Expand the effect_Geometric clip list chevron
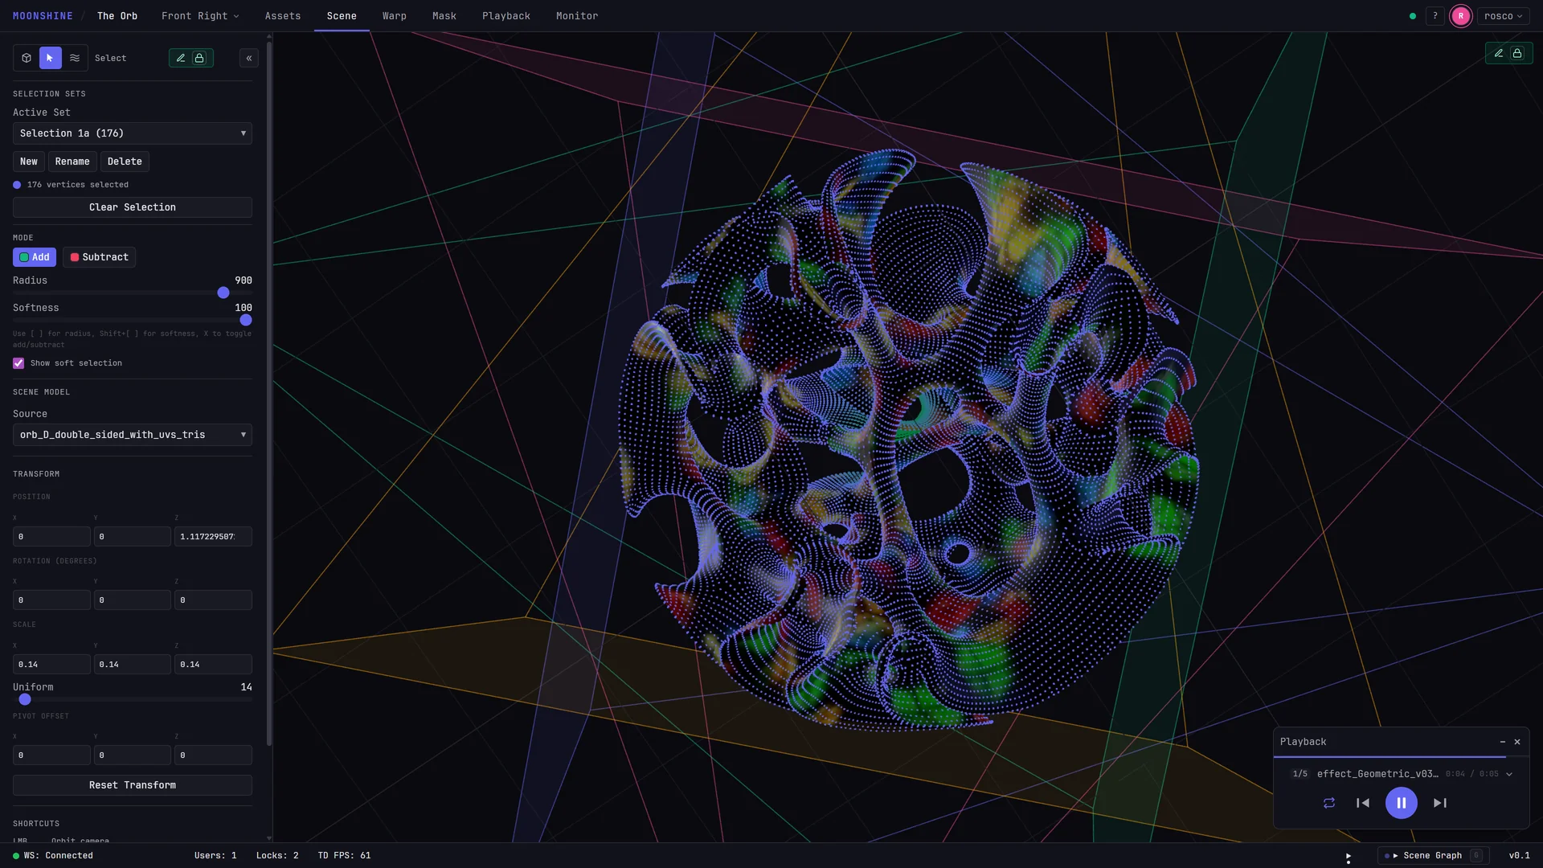1543x868 pixels. (x=1509, y=774)
